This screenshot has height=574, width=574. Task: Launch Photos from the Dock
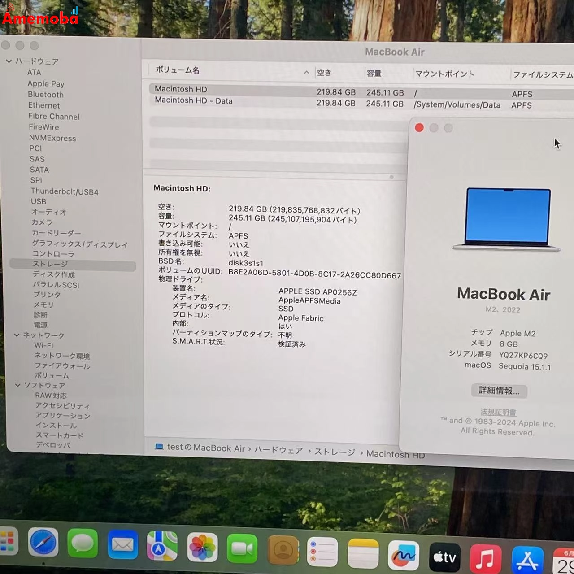pyautogui.click(x=202, y=548)
